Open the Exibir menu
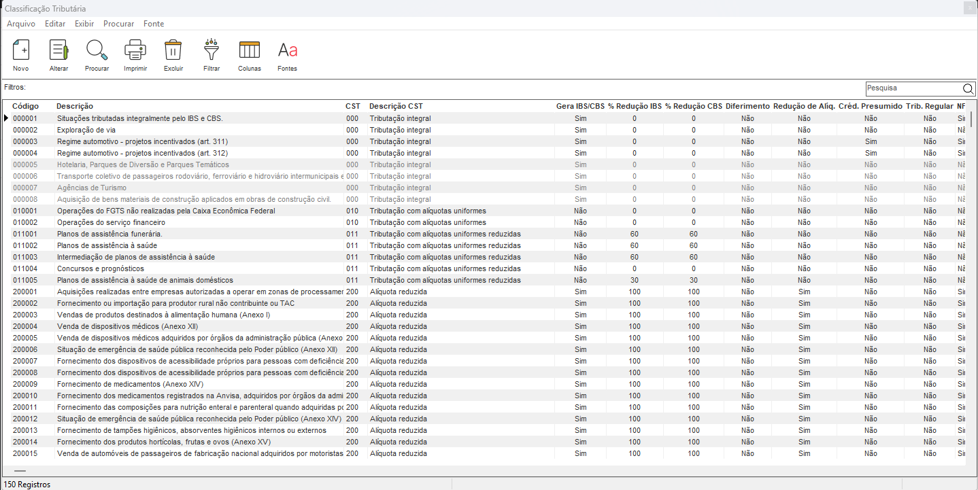The height and width of the screenshot is (490, 978). click(84, 24)
